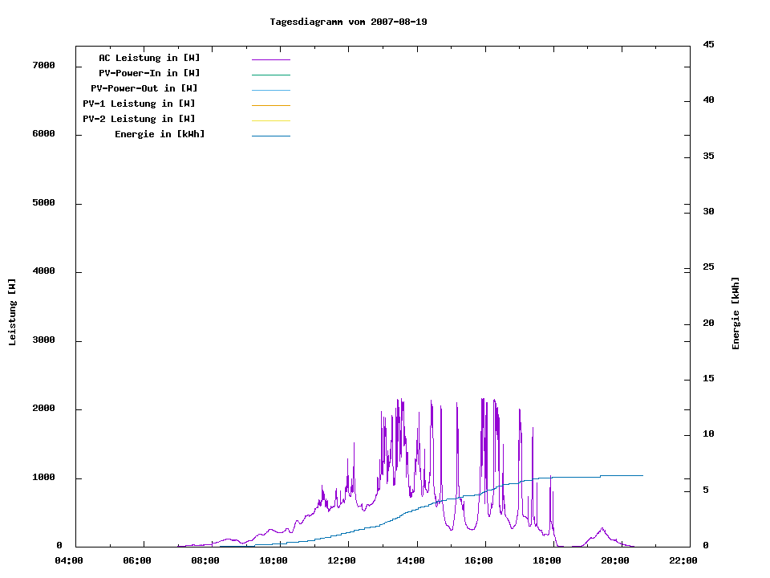Select the 25 tick label on energy axis
This screenshot has width=770, height=578.
coord(708,267)
